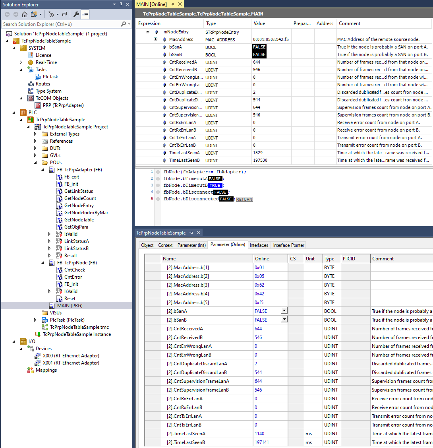Click the X000 (RT-Ethernet Adapter) device icon
433x448 pixels.
click(x=37, y=356)
